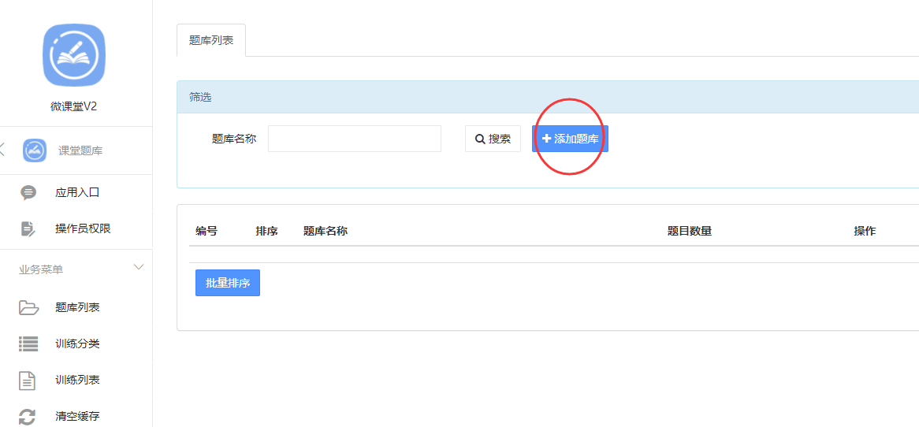919x427 pixels.
Task: Collapse the 业务菜单 section chevron
Action: coord(139,267)
